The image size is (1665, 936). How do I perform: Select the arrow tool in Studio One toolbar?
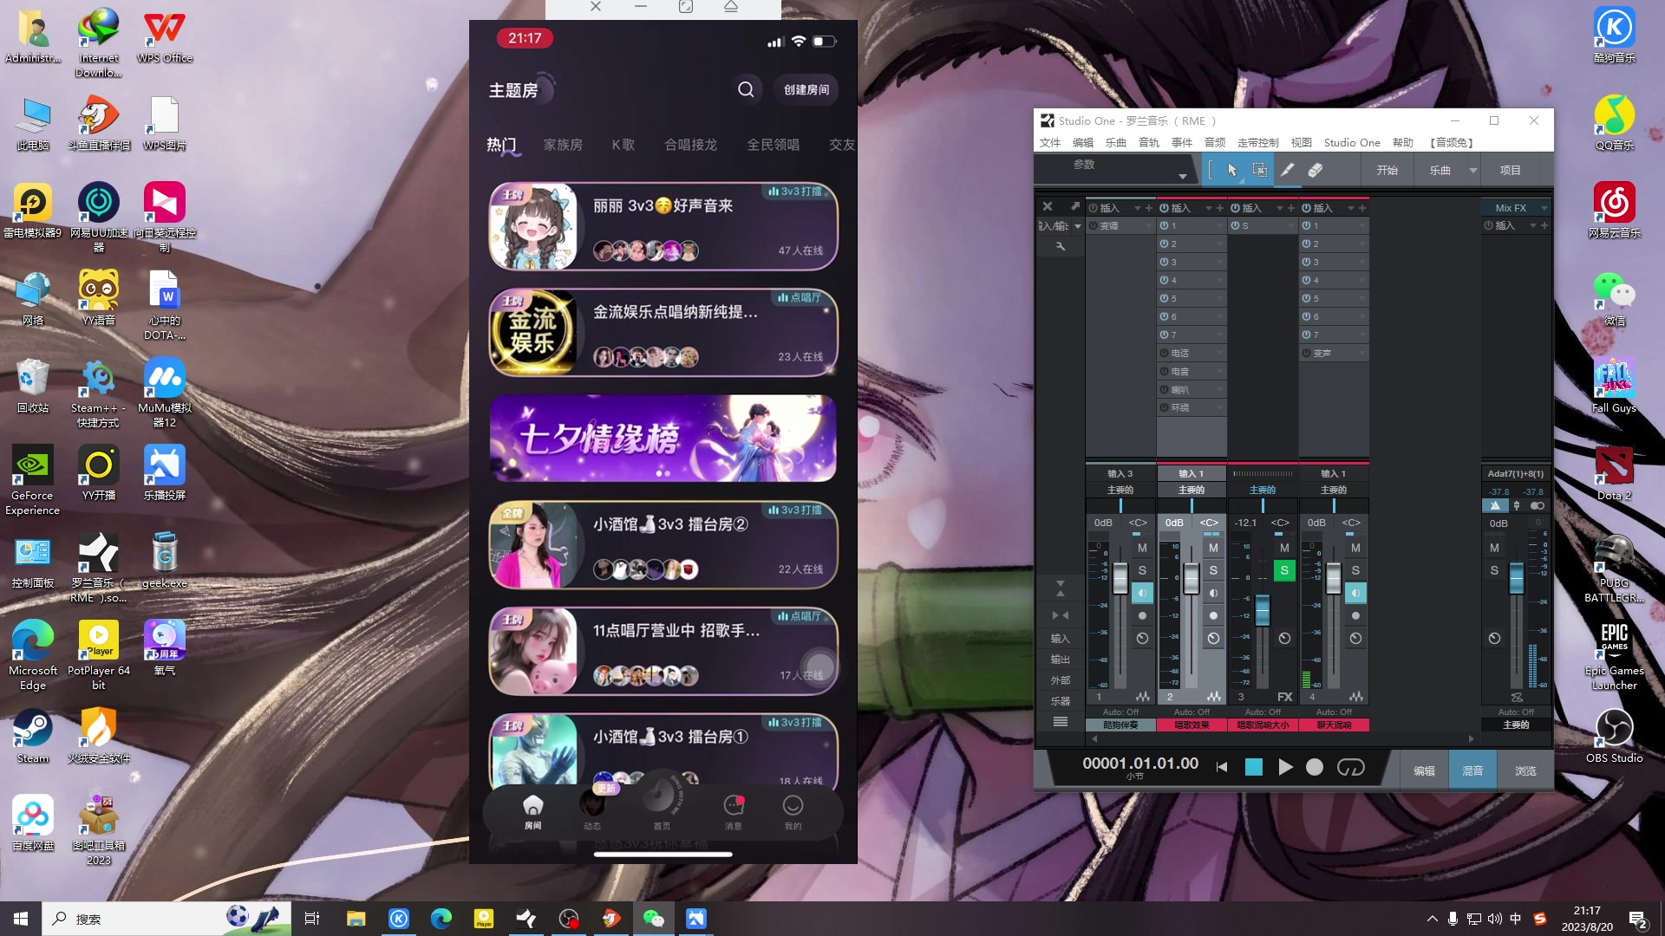1232,170
